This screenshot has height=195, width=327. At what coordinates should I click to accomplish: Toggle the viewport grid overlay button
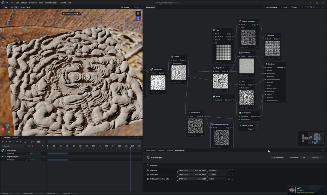tap(138, 13)
